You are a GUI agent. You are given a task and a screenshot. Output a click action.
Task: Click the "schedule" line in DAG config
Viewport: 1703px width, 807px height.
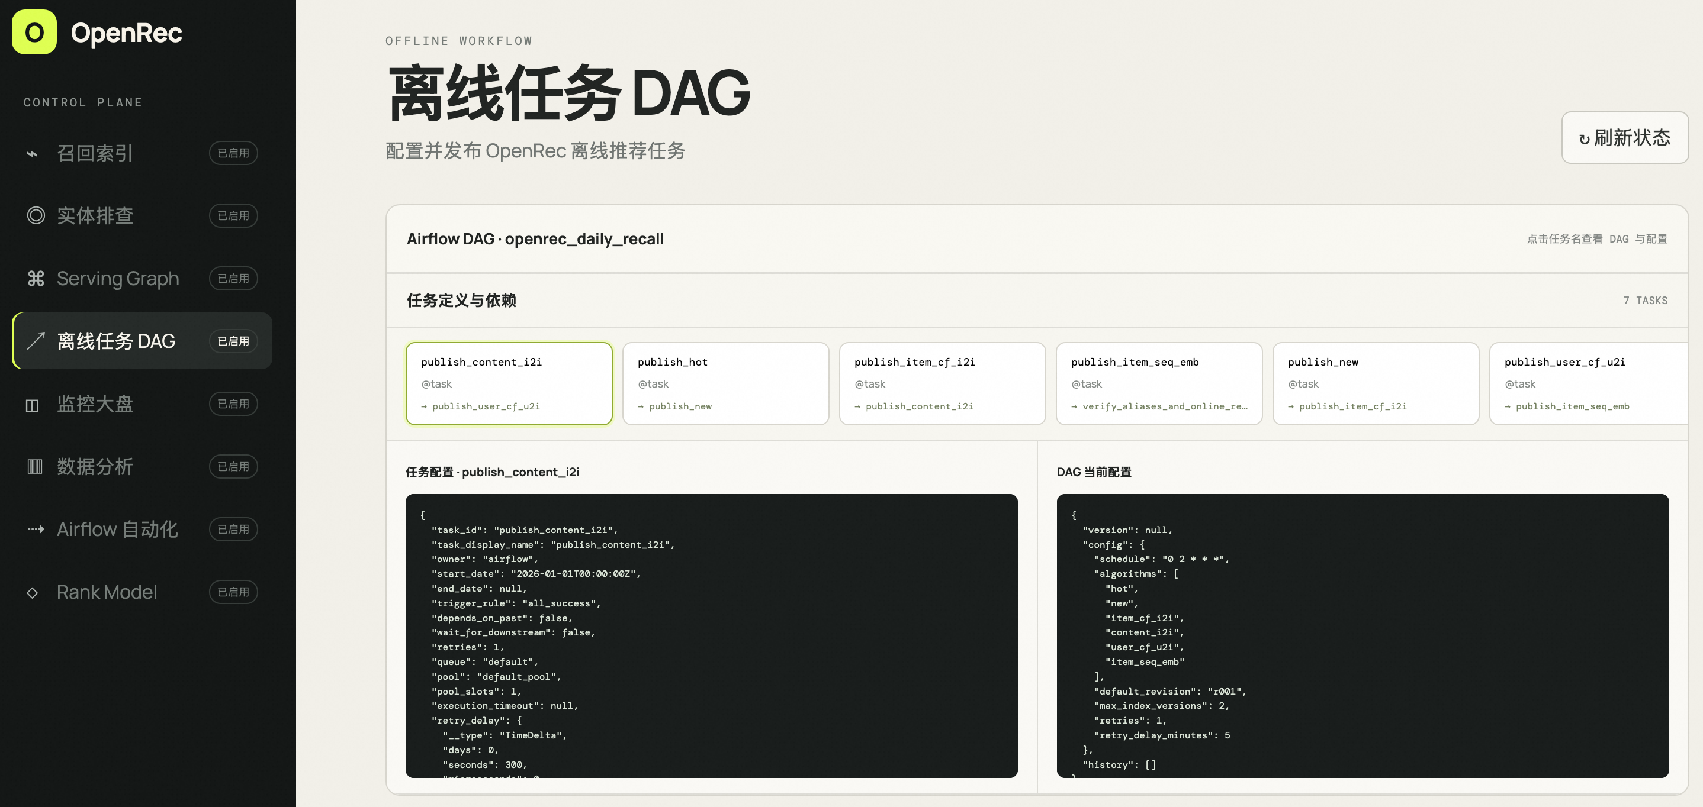point(1161,559)
